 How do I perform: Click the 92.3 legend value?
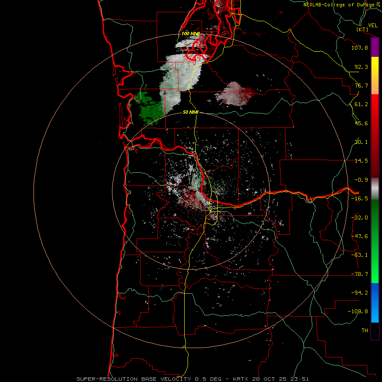pos(361,67)
